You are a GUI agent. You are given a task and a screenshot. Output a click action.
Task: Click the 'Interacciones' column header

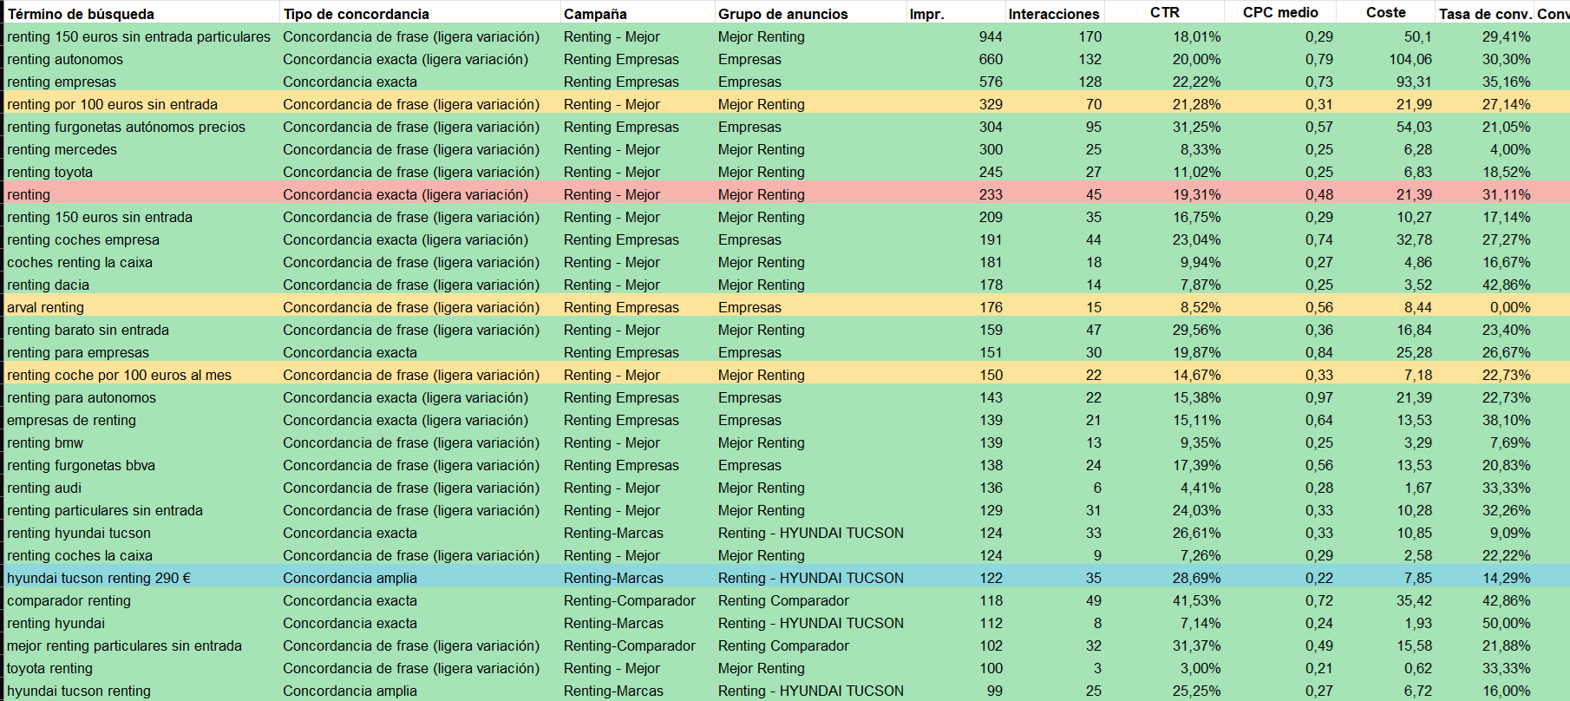click(1054, 14)
